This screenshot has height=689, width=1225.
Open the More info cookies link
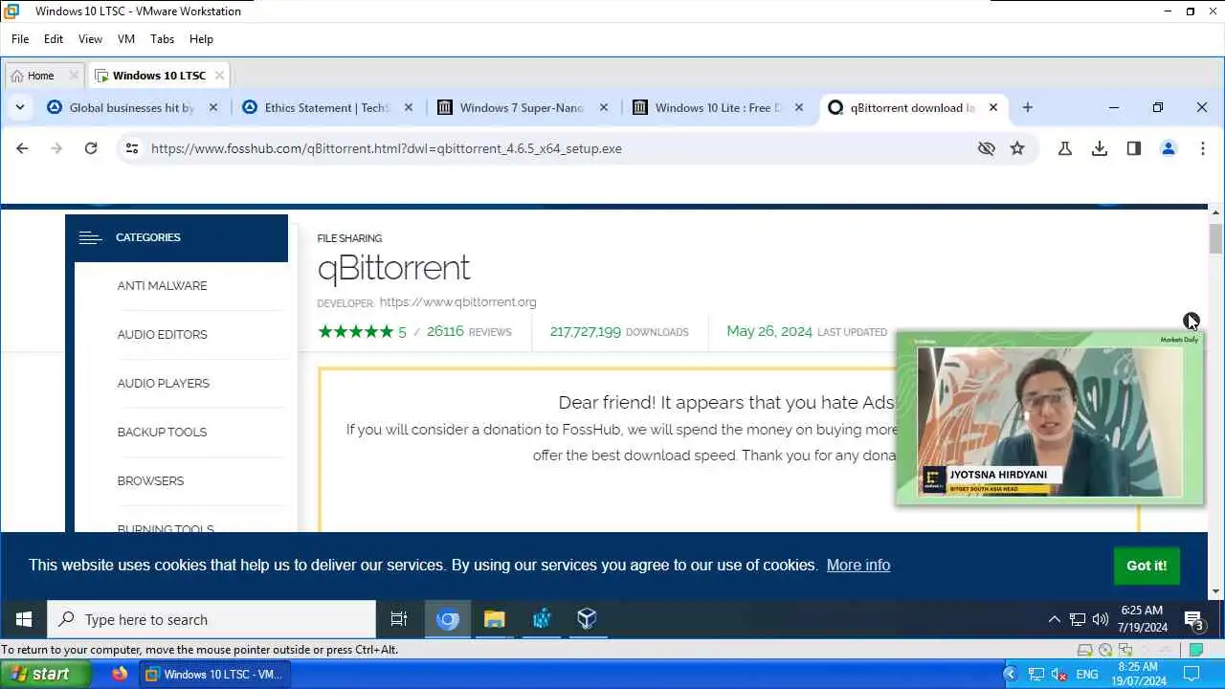[x=858, y=565]
